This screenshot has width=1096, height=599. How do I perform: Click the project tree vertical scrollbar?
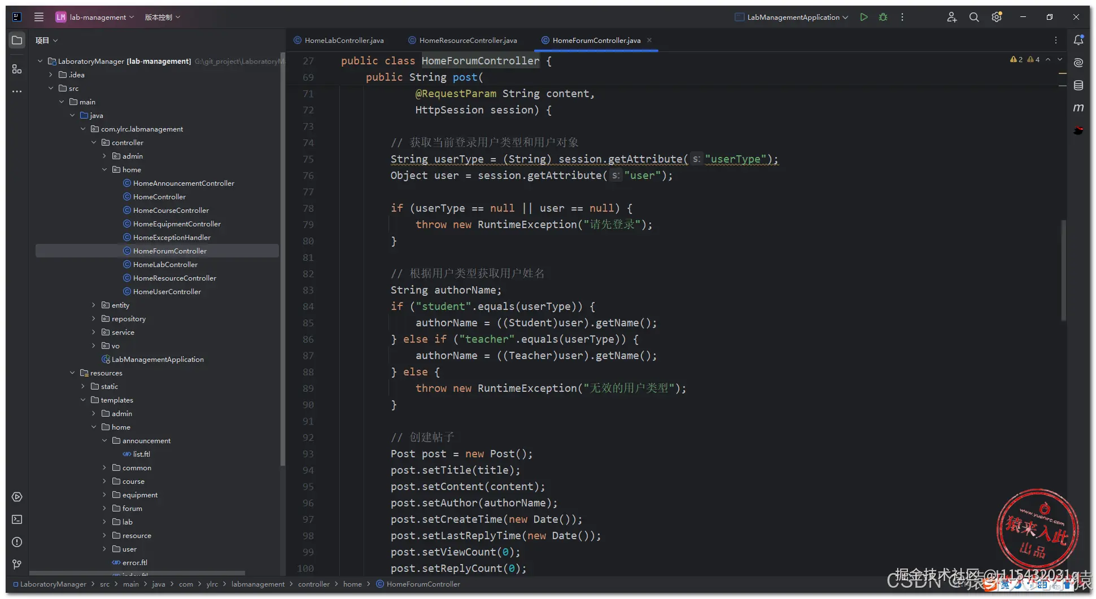click(282, 260)
